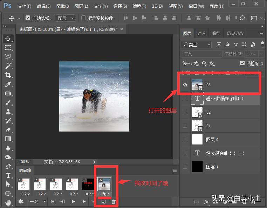Image resolution: width=267 pixels, height=208 pixels.
Task: Select the Gradient tool
Action: tap(8, 139)
